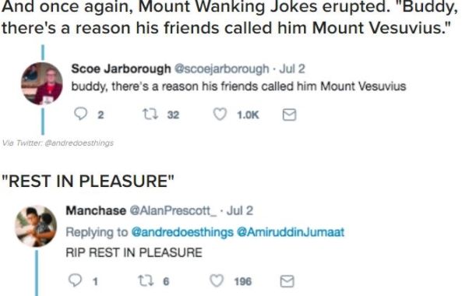
Task: Click the Manchase display name
Action: click(x=96, y=210)
